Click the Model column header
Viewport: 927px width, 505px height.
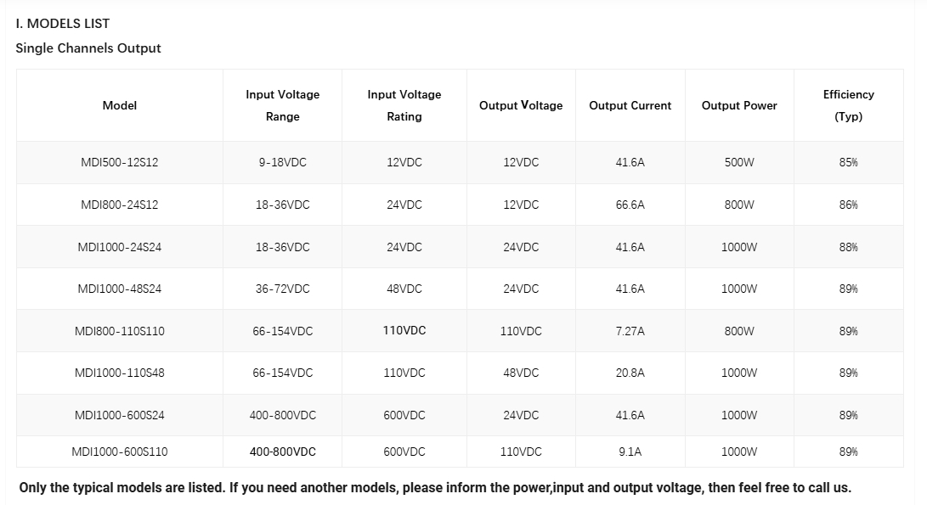click(120, 105)
